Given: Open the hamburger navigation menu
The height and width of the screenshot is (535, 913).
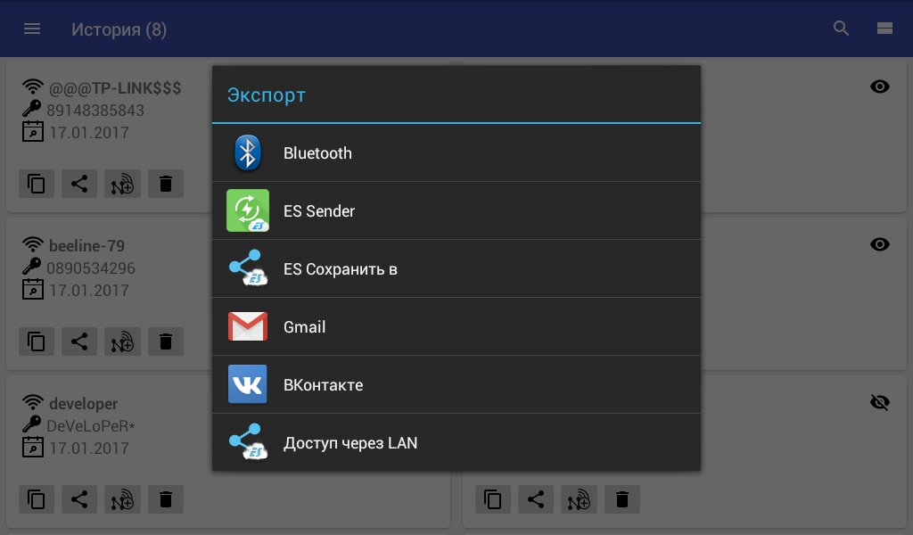Looking at the screenshot, I should 32,29.
